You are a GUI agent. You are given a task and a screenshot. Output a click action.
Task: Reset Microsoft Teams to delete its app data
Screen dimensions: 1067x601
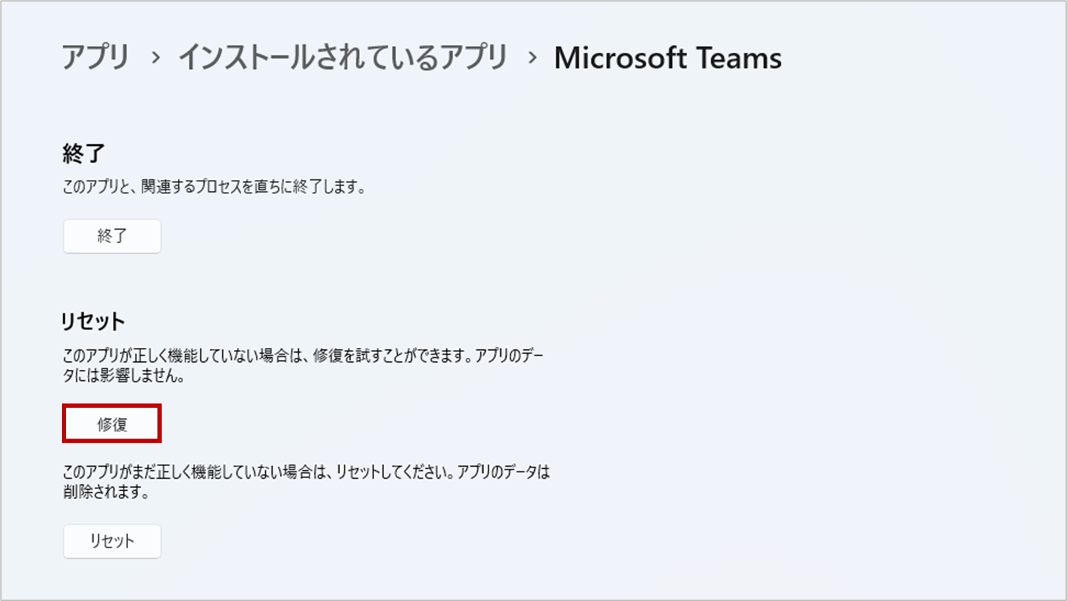pos(112,541)
